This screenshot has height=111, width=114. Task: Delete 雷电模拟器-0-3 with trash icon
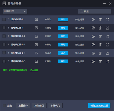point(100,45)
